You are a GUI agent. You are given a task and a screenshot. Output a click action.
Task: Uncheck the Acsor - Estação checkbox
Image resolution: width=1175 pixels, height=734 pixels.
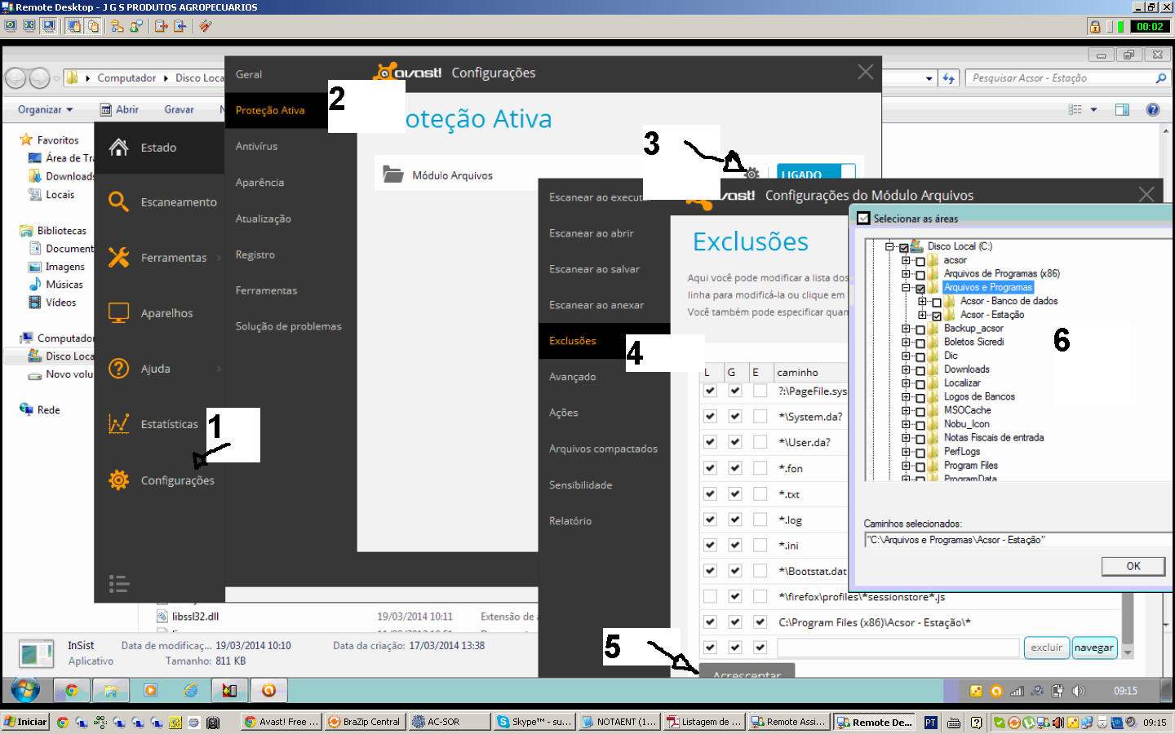click(937, 316)
